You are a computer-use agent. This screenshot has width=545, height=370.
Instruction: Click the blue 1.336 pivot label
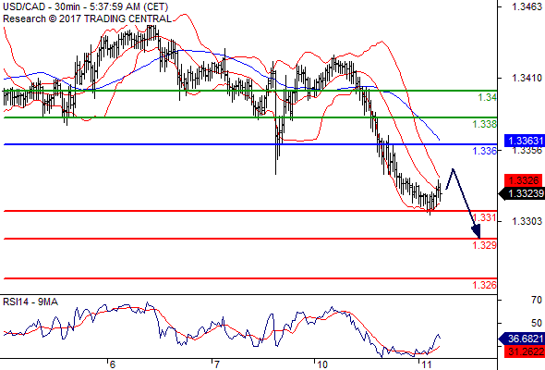click(x=485, y=151)
